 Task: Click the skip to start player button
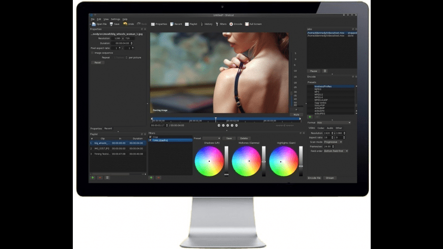click(x=218, y=126)
